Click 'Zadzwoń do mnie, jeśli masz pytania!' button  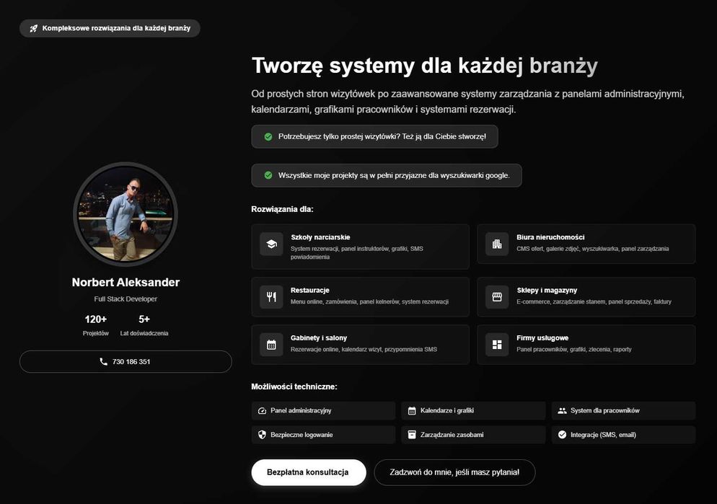[x=454, y=472]
